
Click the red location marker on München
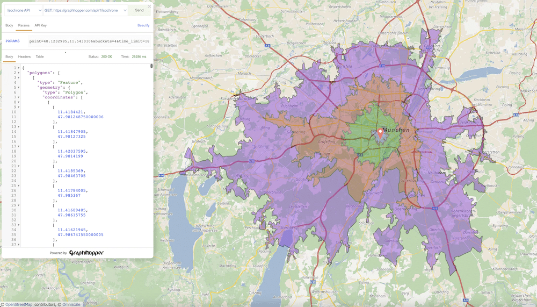click(380, 132)
